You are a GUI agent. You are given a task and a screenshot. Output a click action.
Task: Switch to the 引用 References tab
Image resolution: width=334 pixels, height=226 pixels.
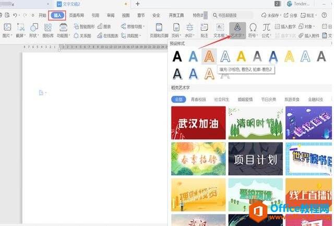tap(95, 15)
